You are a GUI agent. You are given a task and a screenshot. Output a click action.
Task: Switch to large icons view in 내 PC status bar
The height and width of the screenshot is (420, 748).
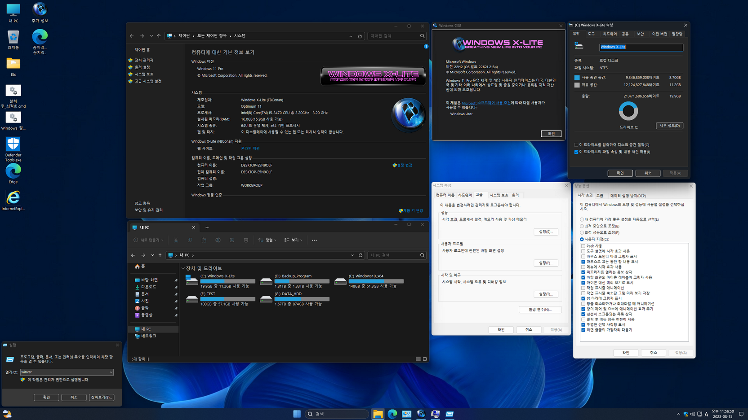click(425, 359)
